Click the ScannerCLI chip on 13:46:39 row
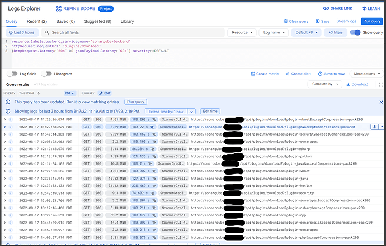Image resolution: width=386 pixels, height=246 pixels. tap(175, 223)
